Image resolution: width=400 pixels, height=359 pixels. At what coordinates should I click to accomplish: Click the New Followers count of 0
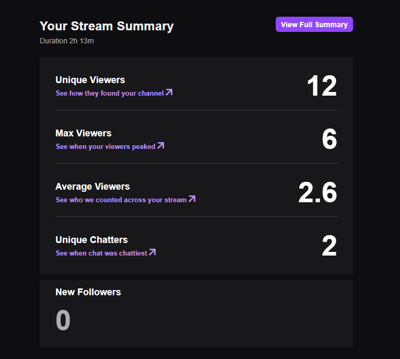point(63,320)
